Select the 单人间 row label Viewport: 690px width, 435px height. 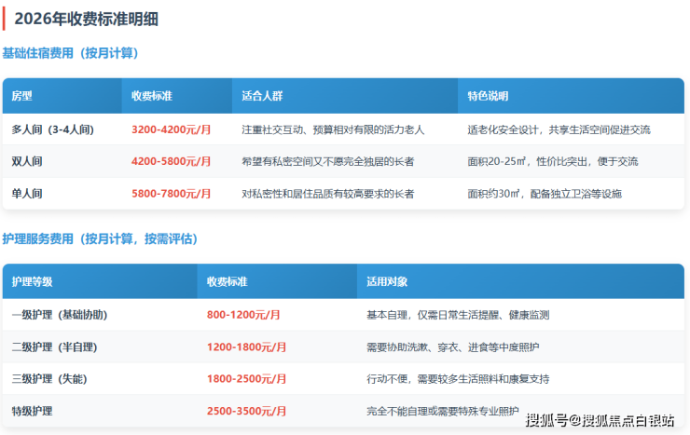[x=27, y=194]
